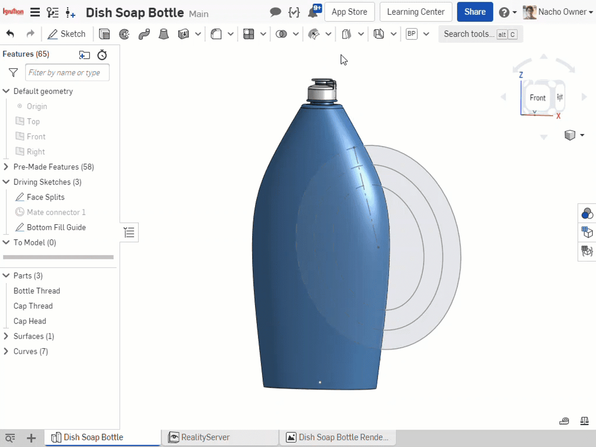Select the Front face of view cube
The height and width of the screenshot is (447, 596).
(537, 98)
